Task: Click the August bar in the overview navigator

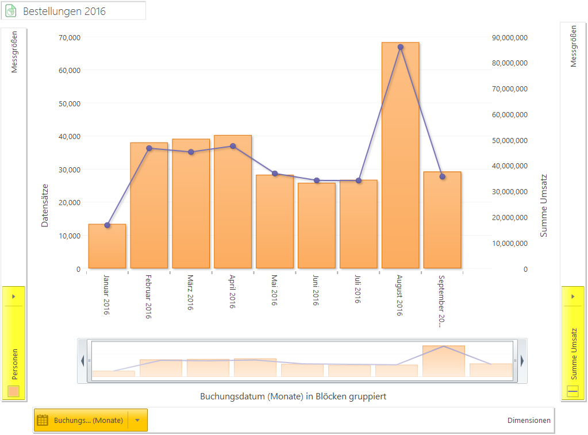Action: 444,361
